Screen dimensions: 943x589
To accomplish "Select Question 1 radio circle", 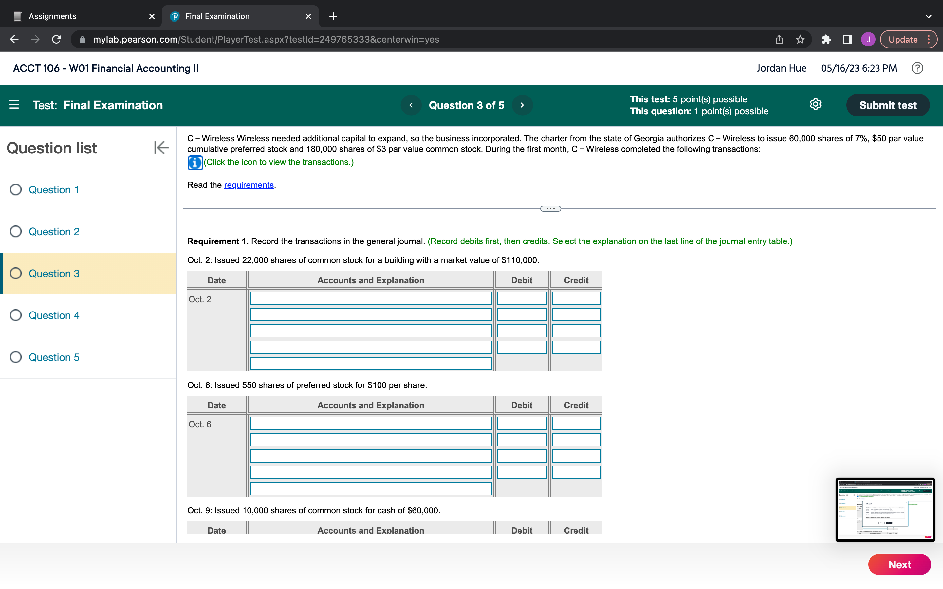I will click(x=16, y=190).
